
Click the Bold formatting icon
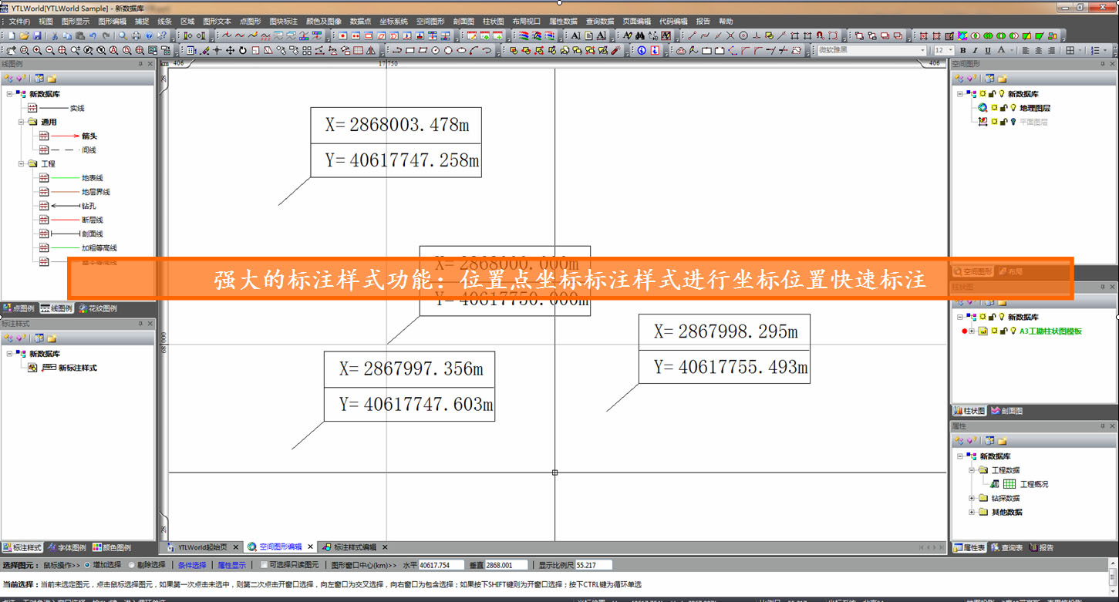[x=962, y=50]
